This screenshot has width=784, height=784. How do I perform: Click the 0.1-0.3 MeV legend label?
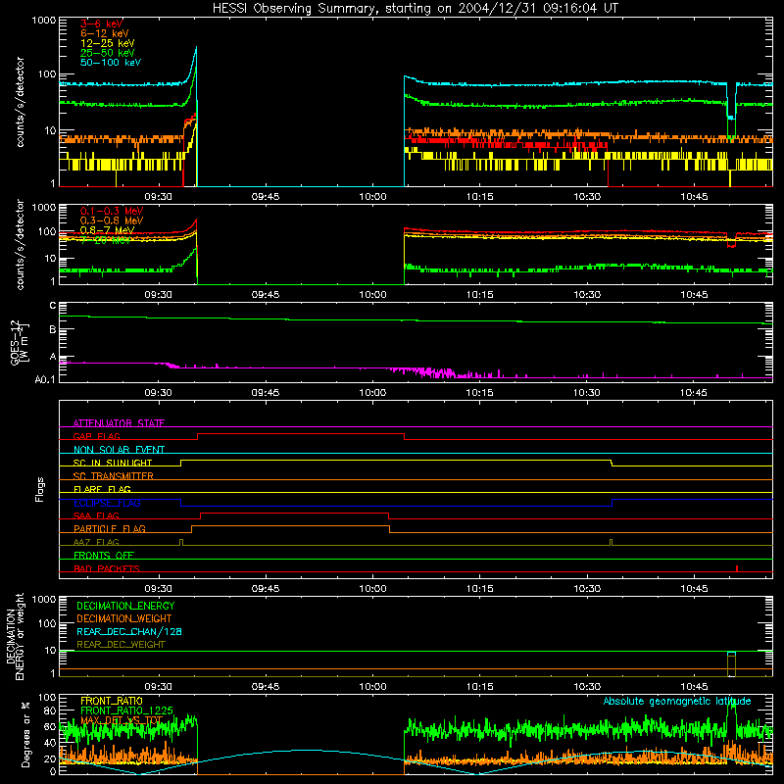point(112,211)
